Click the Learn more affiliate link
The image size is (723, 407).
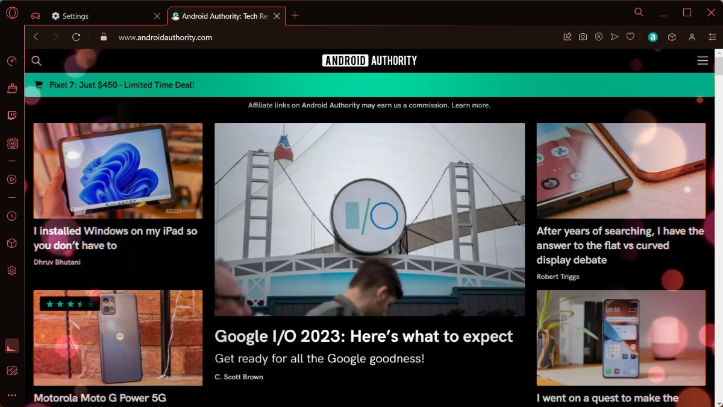470,105
